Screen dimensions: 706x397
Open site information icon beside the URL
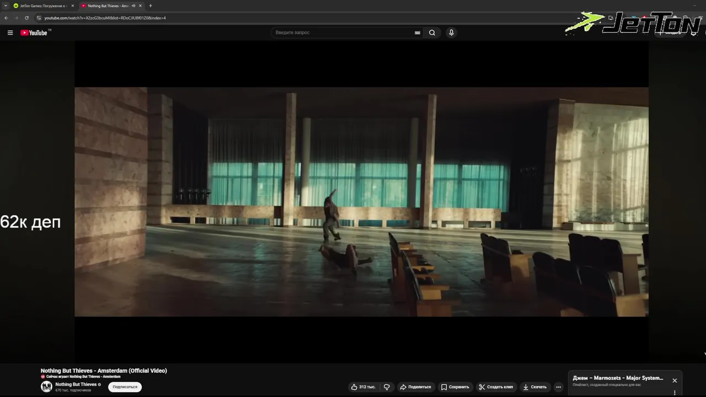pos(39,18)
